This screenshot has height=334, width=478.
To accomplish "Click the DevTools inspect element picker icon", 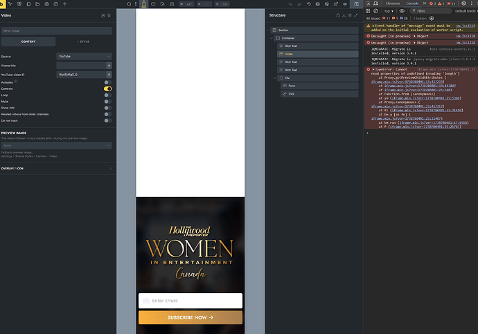I will pyautogui.click(x=368, y=3).
